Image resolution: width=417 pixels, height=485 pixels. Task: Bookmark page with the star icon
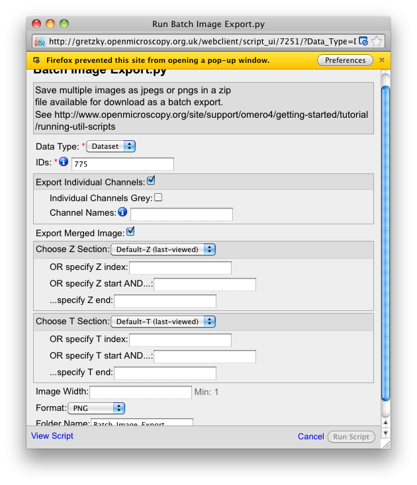click(377, 41)
